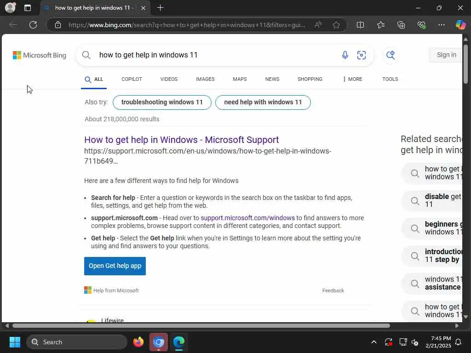The image size is (471, 353).
Task: Click the Sign in button
Action: 446,55
